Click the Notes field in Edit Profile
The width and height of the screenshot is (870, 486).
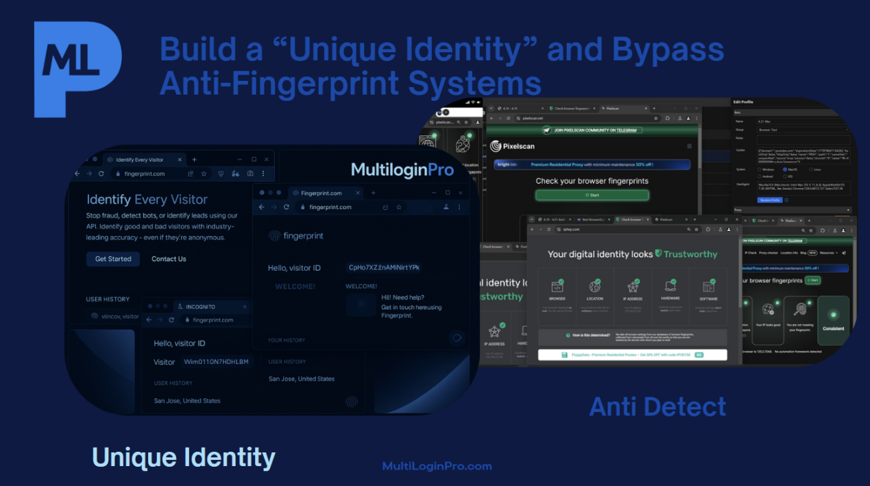[803, 140]
